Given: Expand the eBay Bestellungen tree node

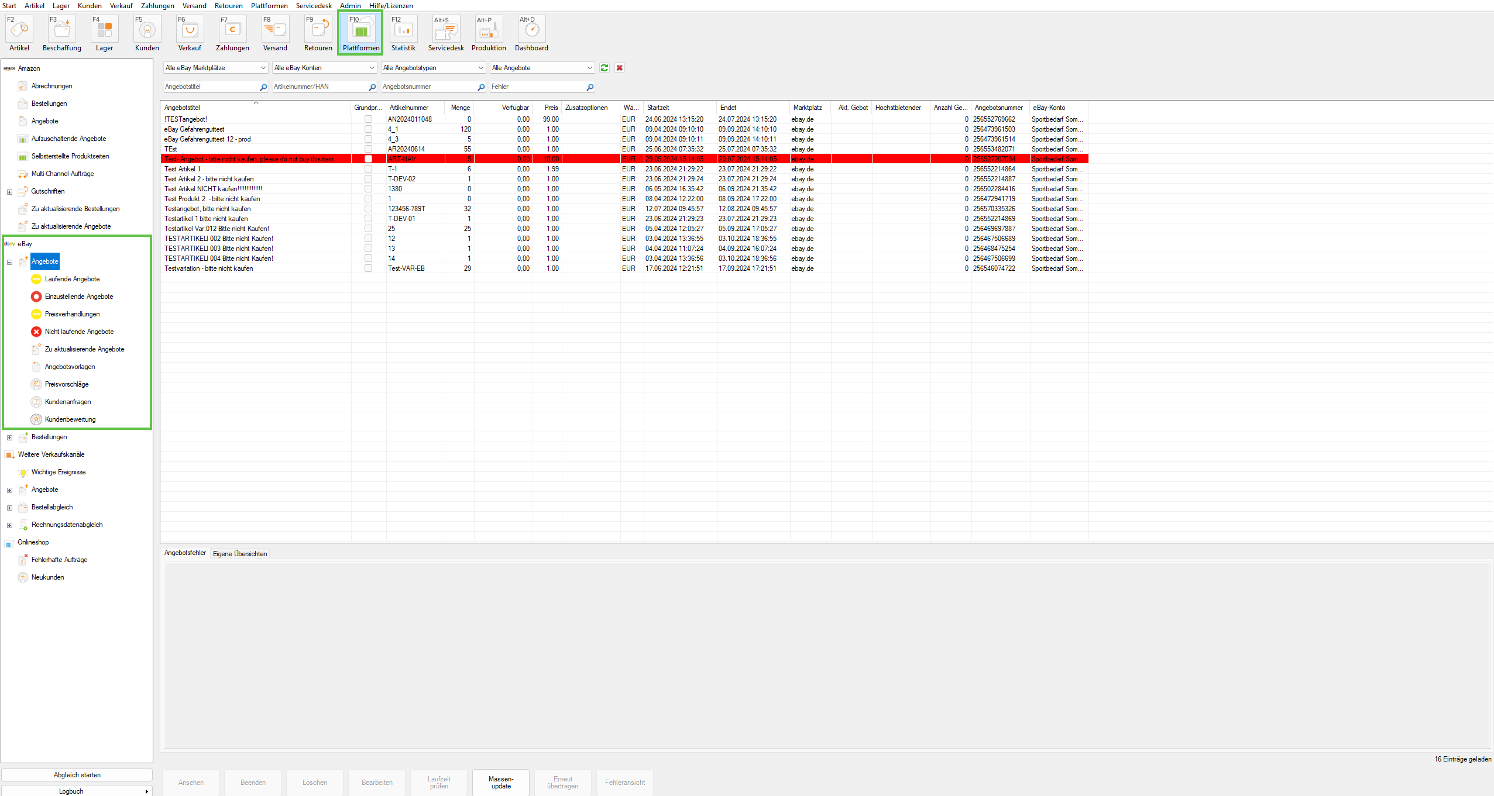Looking at the screenshot, I should [x=9, y=437].
